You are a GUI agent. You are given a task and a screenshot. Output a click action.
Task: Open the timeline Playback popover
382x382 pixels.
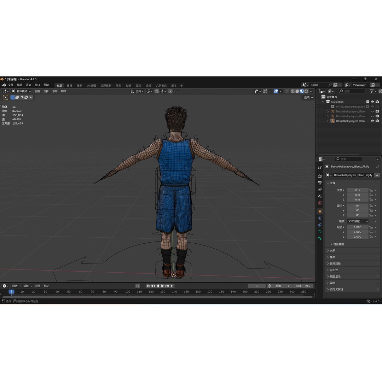[x=16, y=286]
